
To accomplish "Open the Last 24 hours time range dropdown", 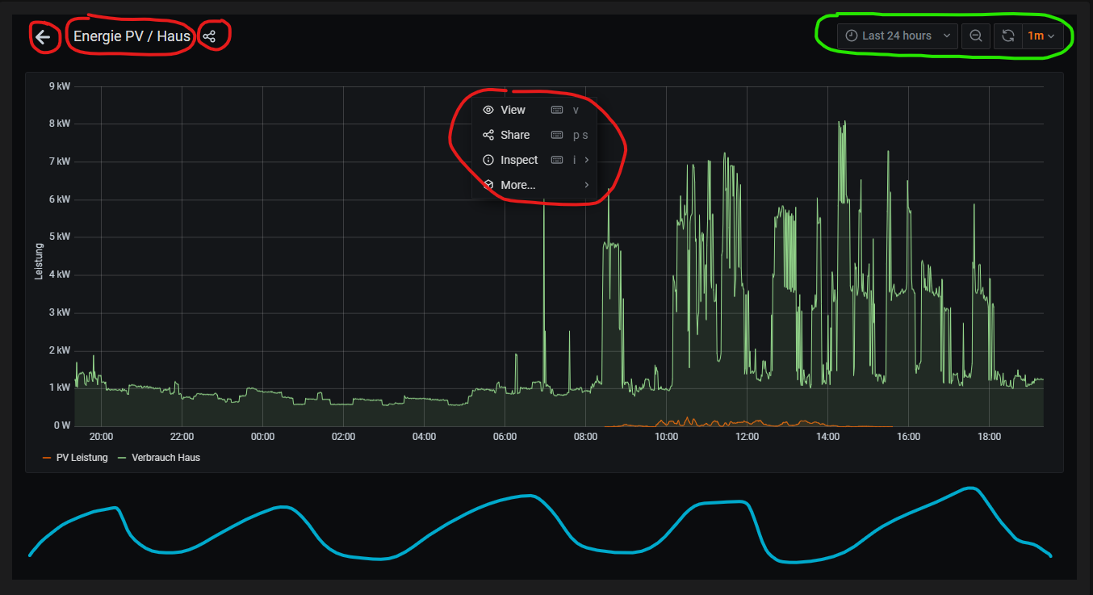I will point(897,36).
